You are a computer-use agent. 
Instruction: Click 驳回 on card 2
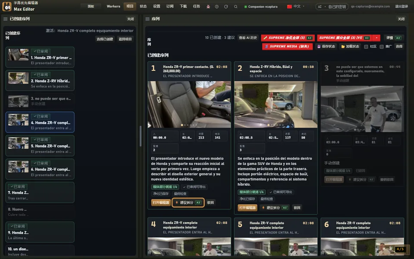pyautogui.click(x=297, y=208)
